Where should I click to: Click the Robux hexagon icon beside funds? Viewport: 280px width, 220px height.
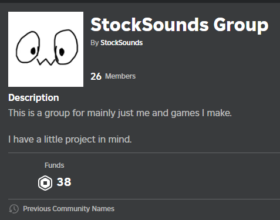point(45,183)
